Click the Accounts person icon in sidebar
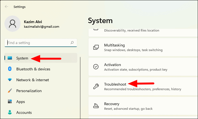198x119 pixels. click(x=10, y=112)
